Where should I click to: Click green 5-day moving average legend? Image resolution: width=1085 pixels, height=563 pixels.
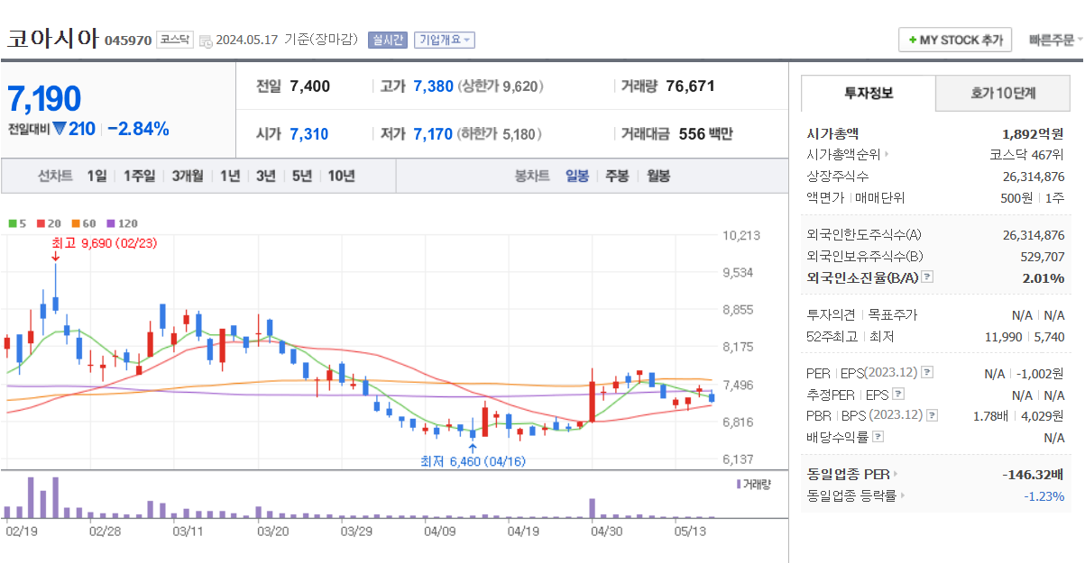point(16,222)
